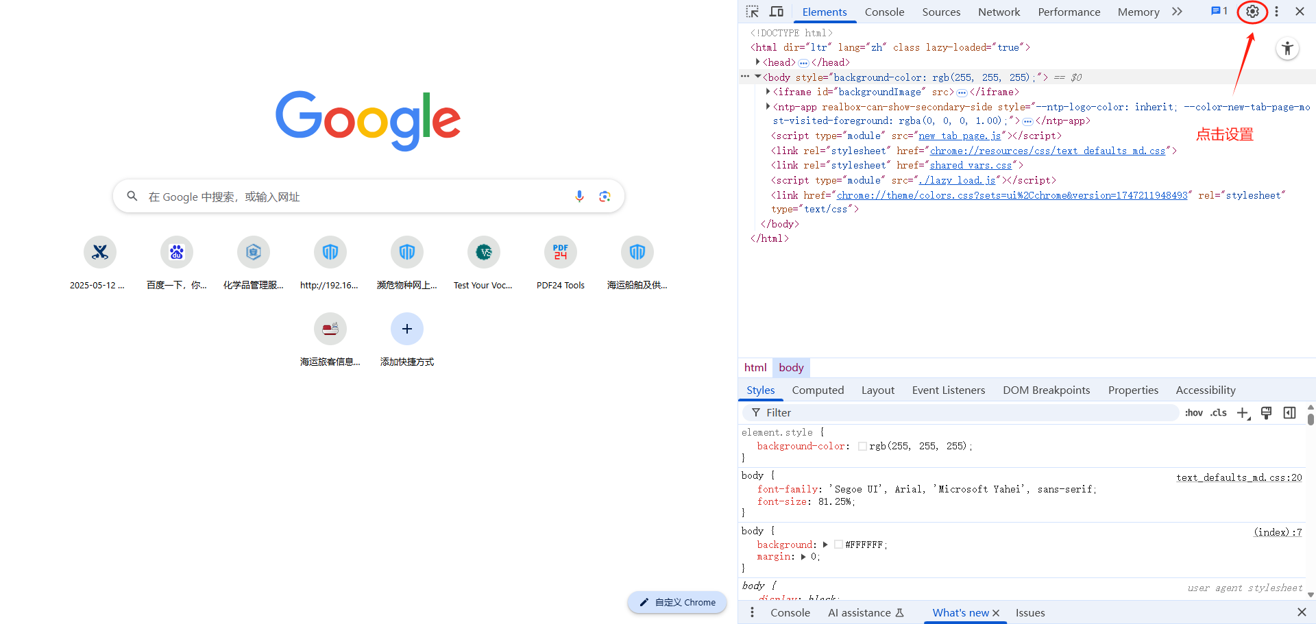Image resolution: width=1316 pixels, height=624 pixels.
Task: Click the rgb(255, 255, 255) color swatch
Action: coord(862,446)
